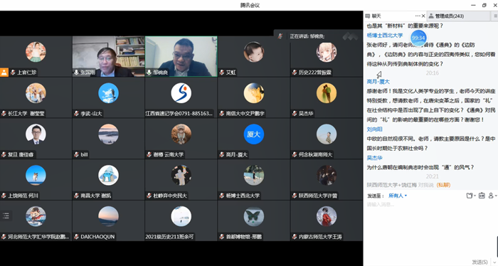This screenshot has width=498, height=266.
Task: Open sender name 杨博士西北大学 in chat
Action: (x=385, y=36)
